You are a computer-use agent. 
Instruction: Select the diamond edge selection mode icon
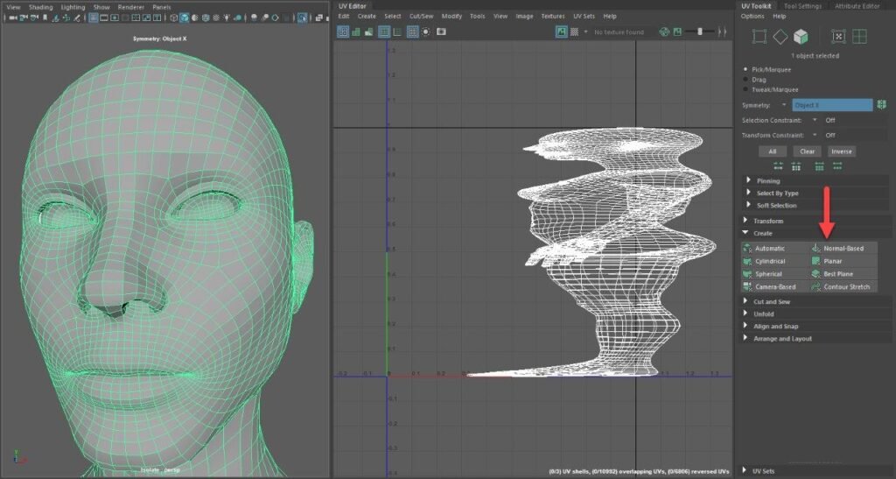(780, 37)
